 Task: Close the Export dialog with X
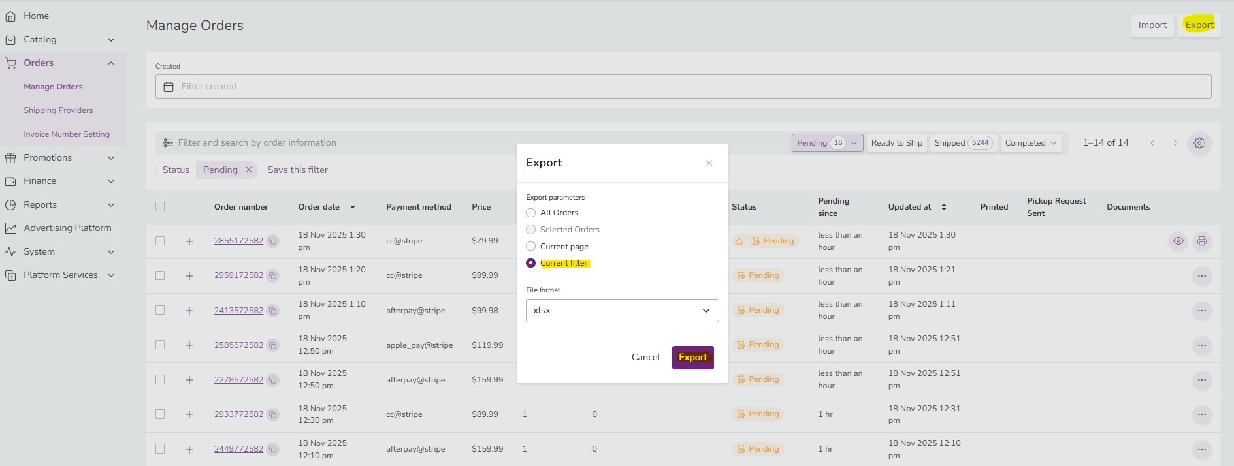click(709, 163)
